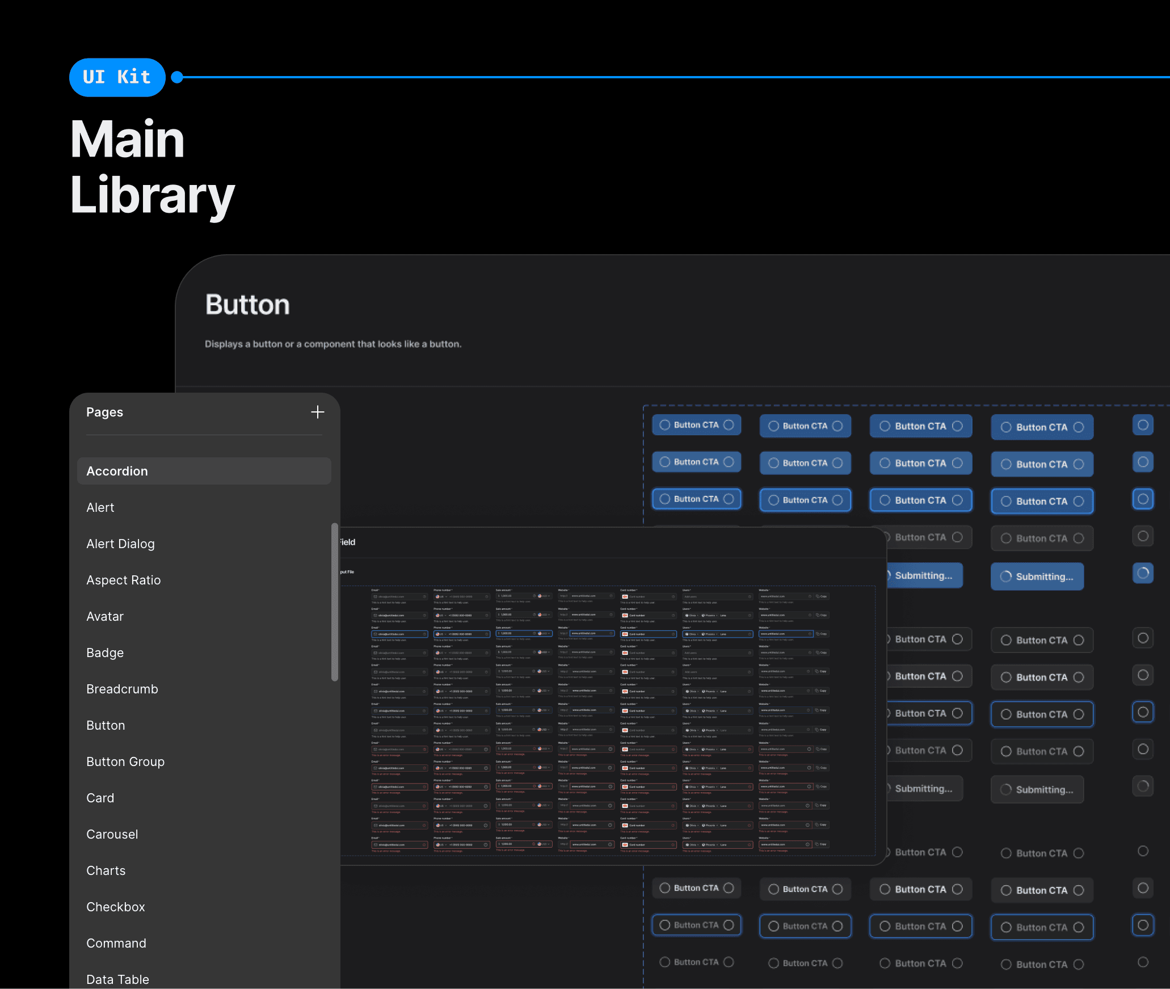Go to the Button Group page
The width and height of the screenshot is (1170, 989).
click(x=125, y=761)
